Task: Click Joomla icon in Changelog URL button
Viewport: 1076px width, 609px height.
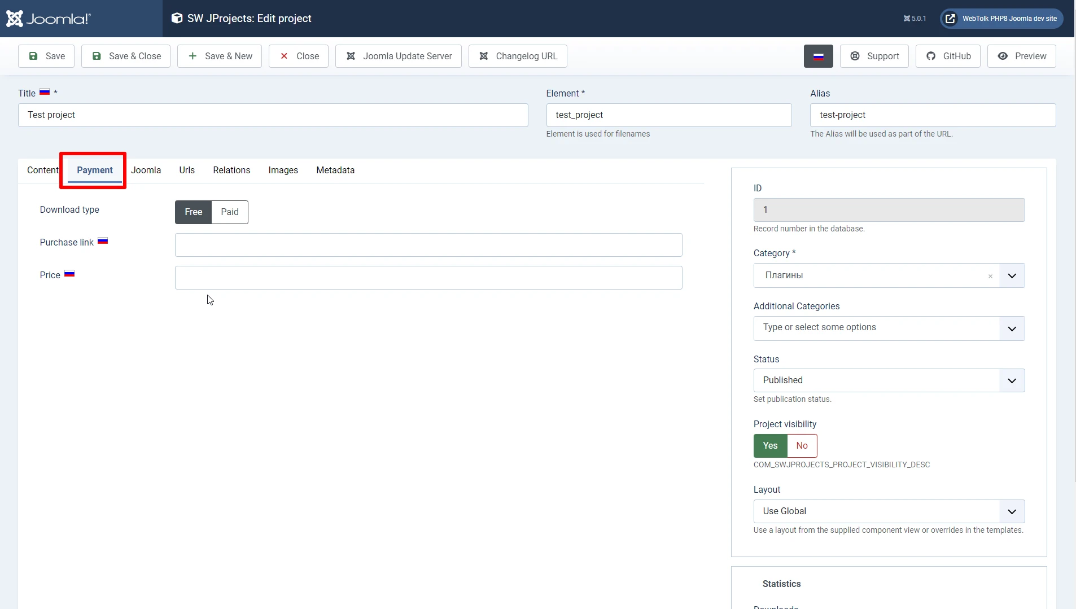Action: pyautogui.click(x=484, y=56)
